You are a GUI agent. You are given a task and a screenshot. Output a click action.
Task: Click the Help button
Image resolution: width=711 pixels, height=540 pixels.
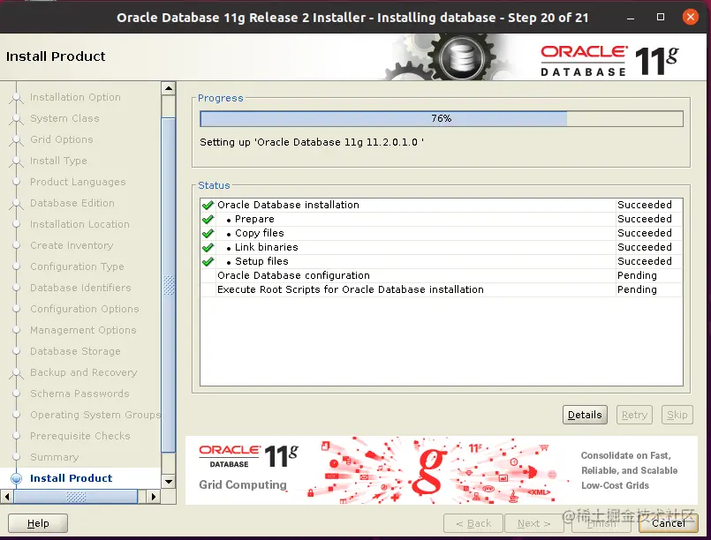click(x=38, y=523)
